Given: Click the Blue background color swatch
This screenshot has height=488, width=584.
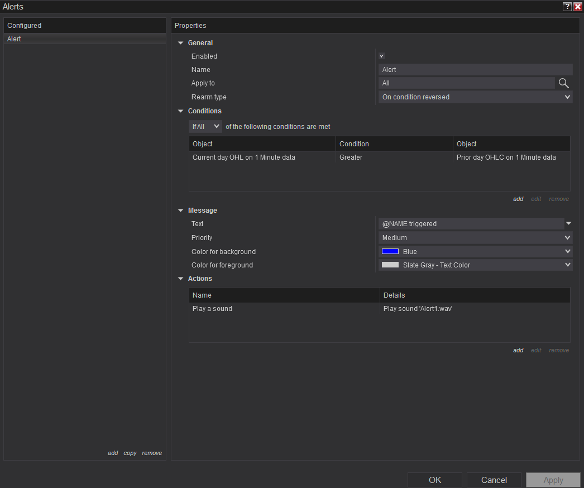Looking at the screenshot, I should tap(390, 251).
